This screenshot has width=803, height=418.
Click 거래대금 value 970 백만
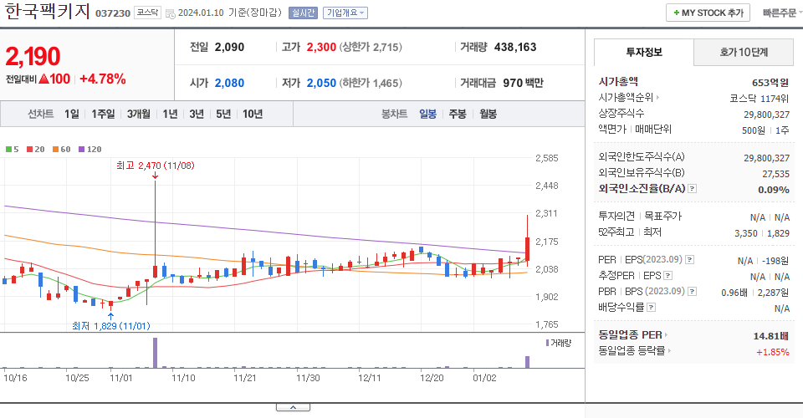click(523, 83)
